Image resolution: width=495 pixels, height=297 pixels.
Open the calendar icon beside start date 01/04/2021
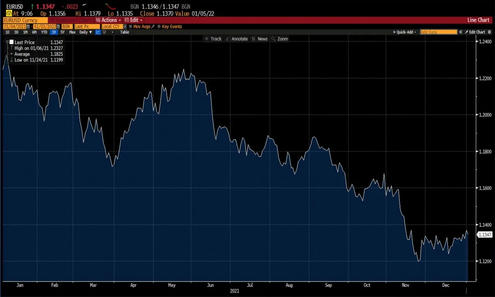28,26
